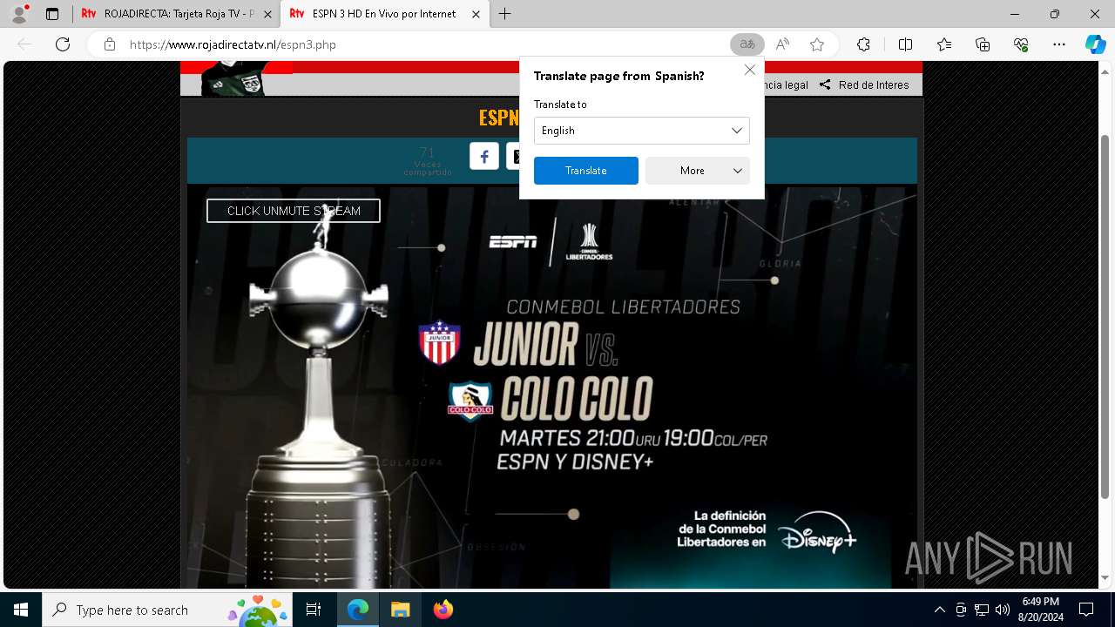
Task: Expand the Translate to language dropdown
Action: [x=642, y=131]
